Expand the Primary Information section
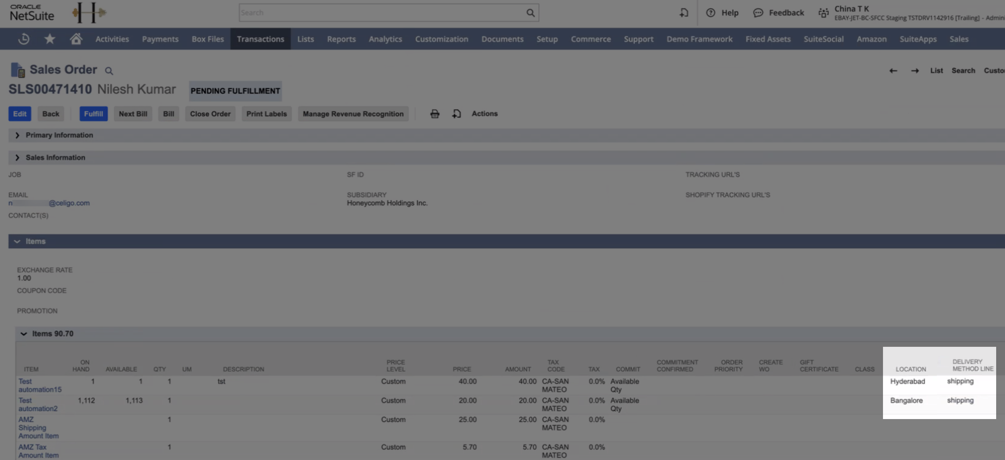The image size is (1005, 460). coord(17,135)
